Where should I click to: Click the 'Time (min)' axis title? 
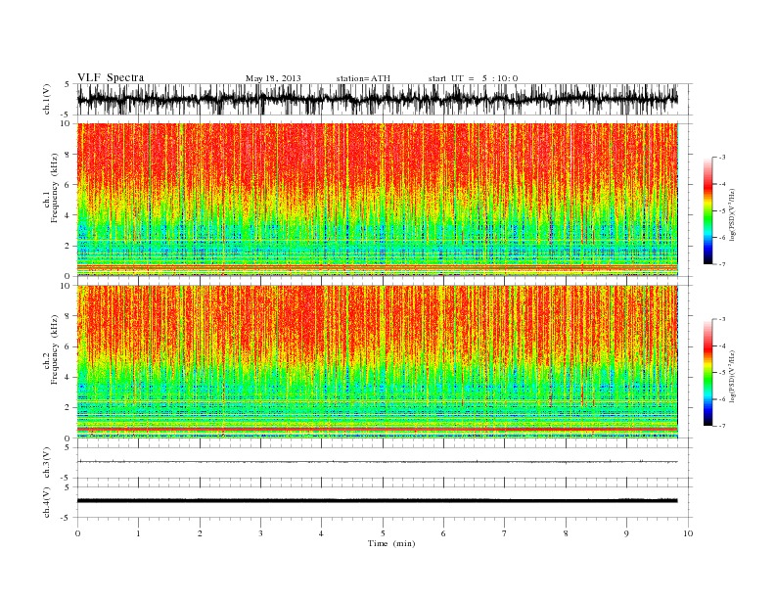(391, 543)
